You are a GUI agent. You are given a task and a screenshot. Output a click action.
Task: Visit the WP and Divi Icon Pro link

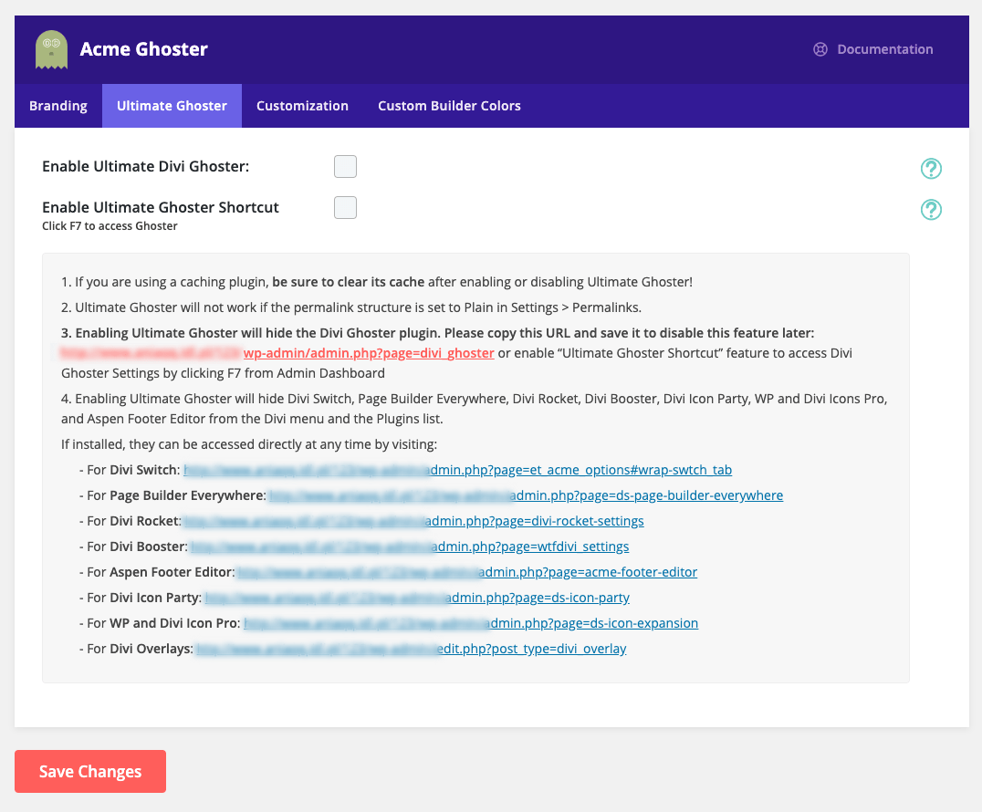tap(471, 623)
